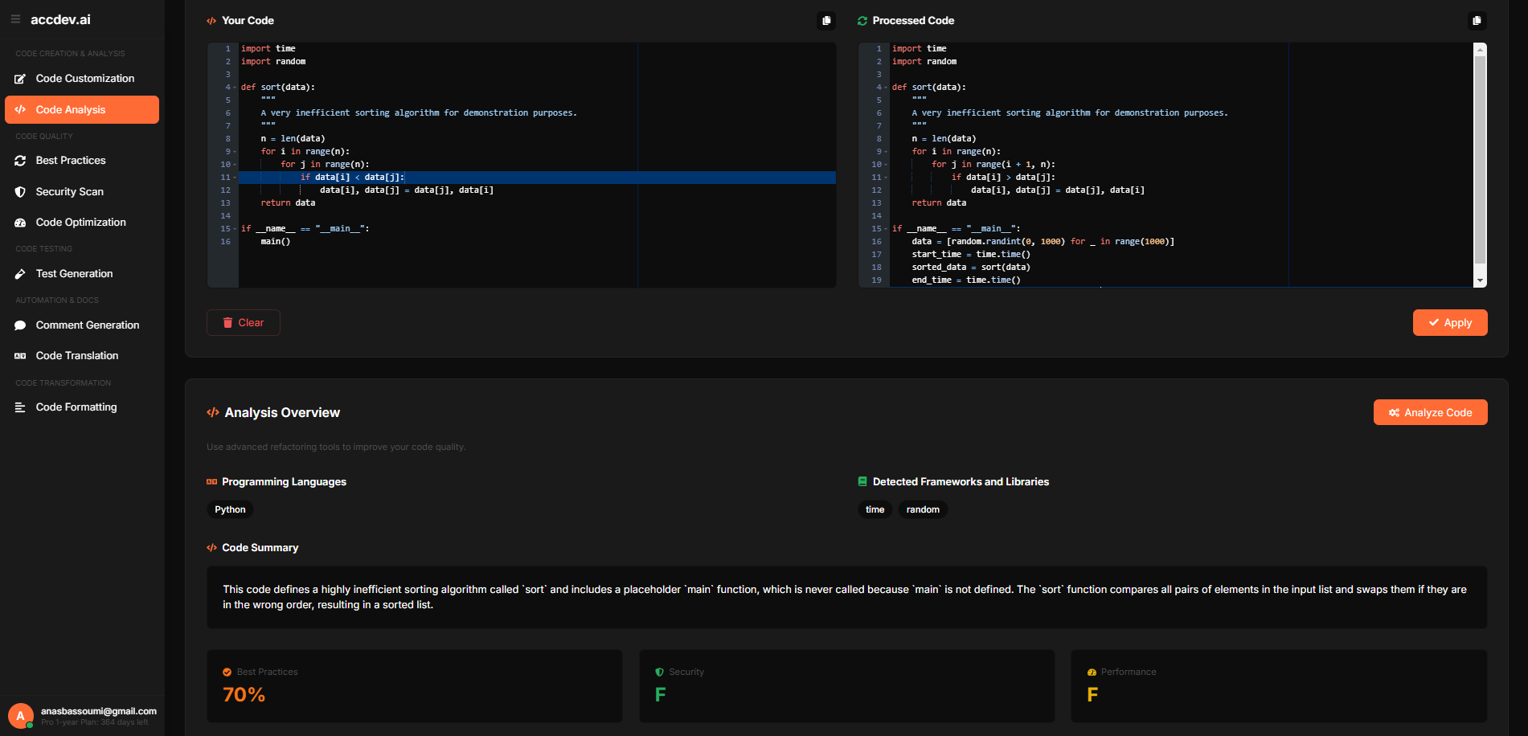1528x736 pixels.
Task: Click the Comment Generation speech bubble icon
Action: (20, 325)
